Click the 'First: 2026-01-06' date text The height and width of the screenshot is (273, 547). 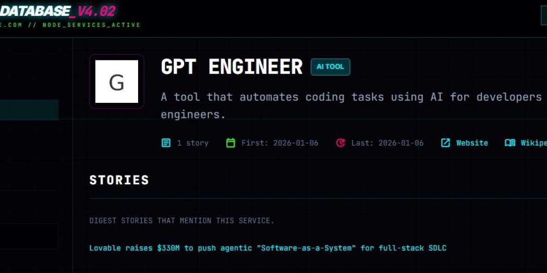coord(280,143)
